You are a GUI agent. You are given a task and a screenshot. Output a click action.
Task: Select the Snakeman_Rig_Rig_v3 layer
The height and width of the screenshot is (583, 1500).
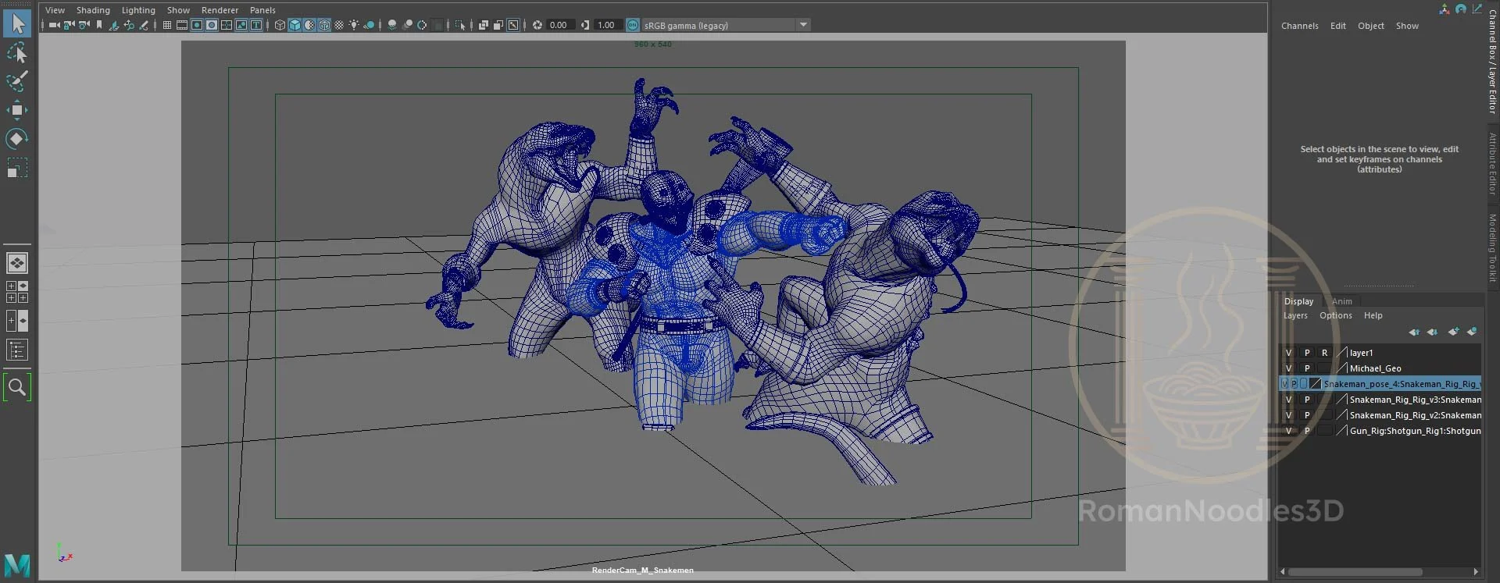click(x=1414, y=400)
